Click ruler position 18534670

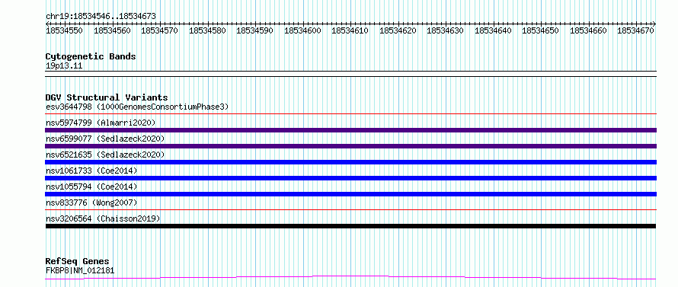(635, 30)
